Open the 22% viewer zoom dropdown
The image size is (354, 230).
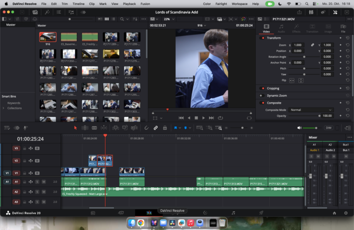[169, 19]
